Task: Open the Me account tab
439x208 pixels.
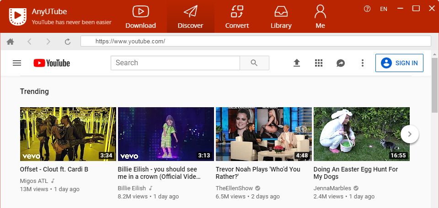Action: pyautogui.click(x=320, y=17)
